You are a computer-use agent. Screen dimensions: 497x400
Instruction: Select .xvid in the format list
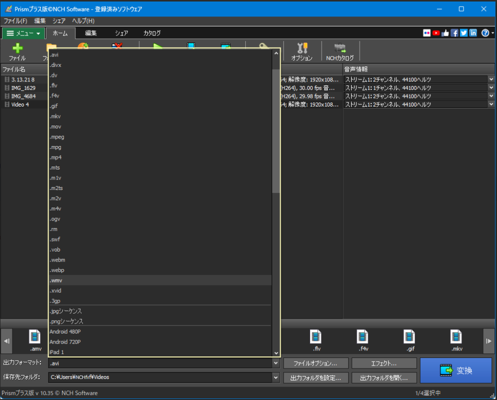(x=160, y=290)
